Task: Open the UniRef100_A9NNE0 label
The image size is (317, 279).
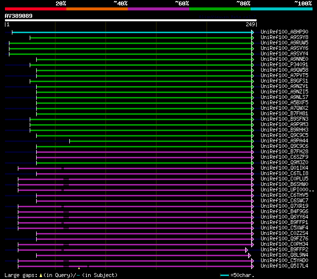Action: point(284,59)
